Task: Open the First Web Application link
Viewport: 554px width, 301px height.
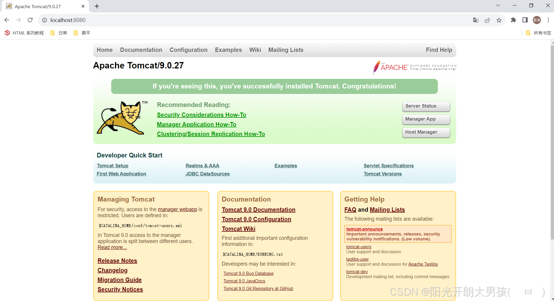Action: tap(121, 174)
